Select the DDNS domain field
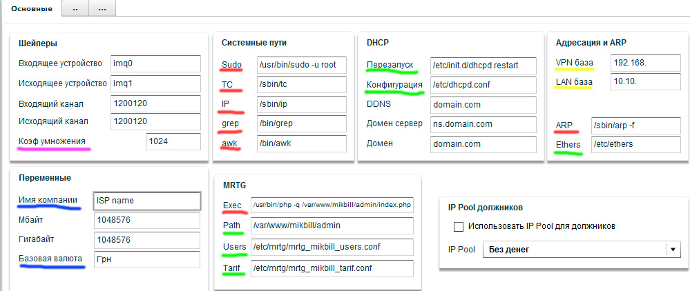690x291 pixels. (482, 105)
